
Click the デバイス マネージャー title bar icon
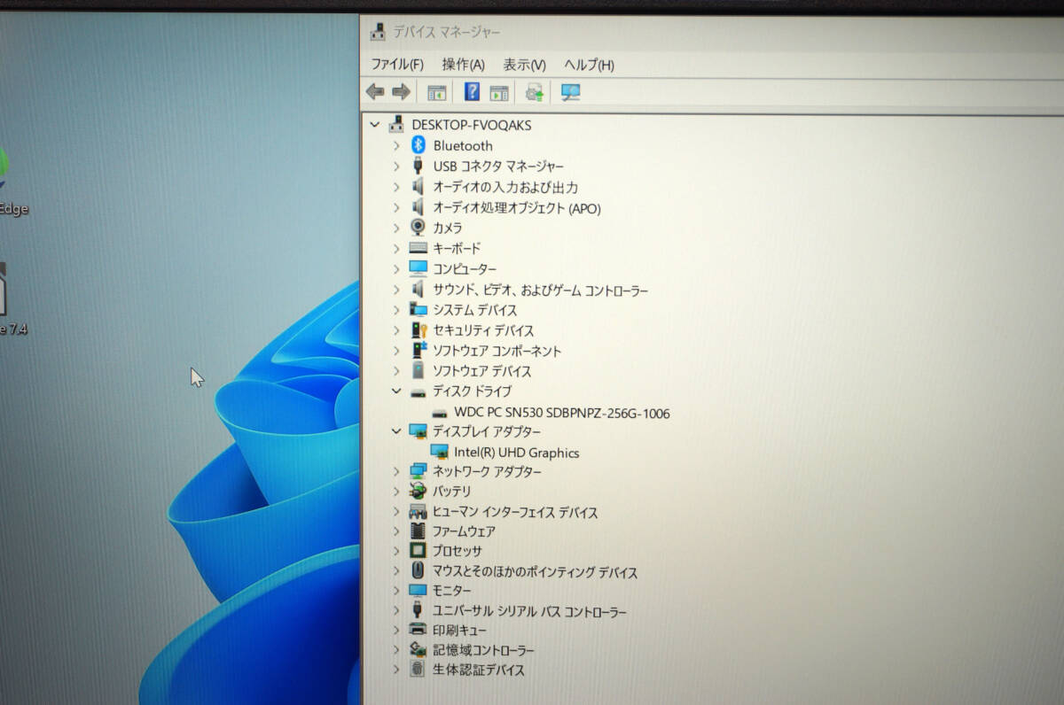tap(378, 32)
